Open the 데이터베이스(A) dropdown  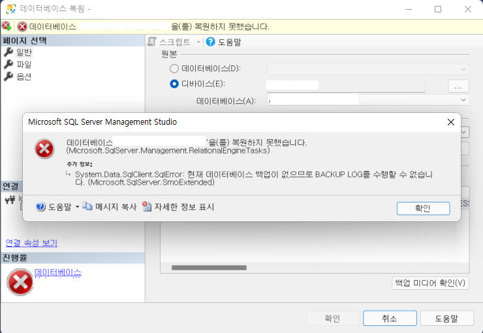coord(463,100)
